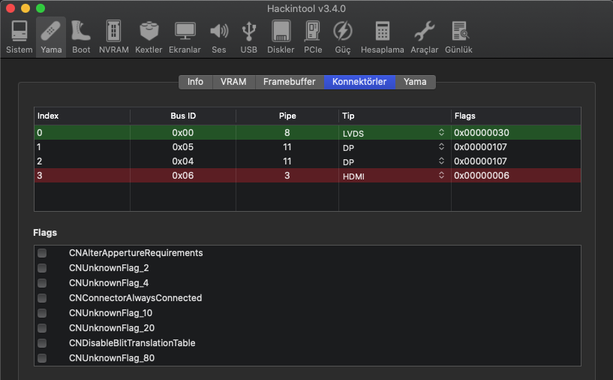
Task: Check the CNDisableBlitTranslationTable flag
Action: pyautogui.click(x=42, y=343)
